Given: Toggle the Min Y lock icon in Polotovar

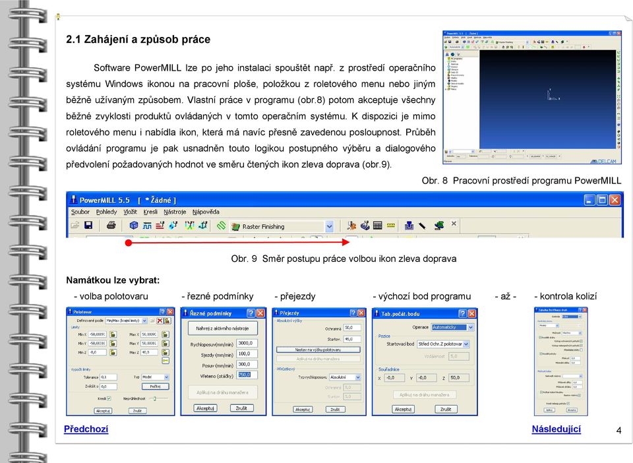Looking at the screenshot, I should (113, 343).
